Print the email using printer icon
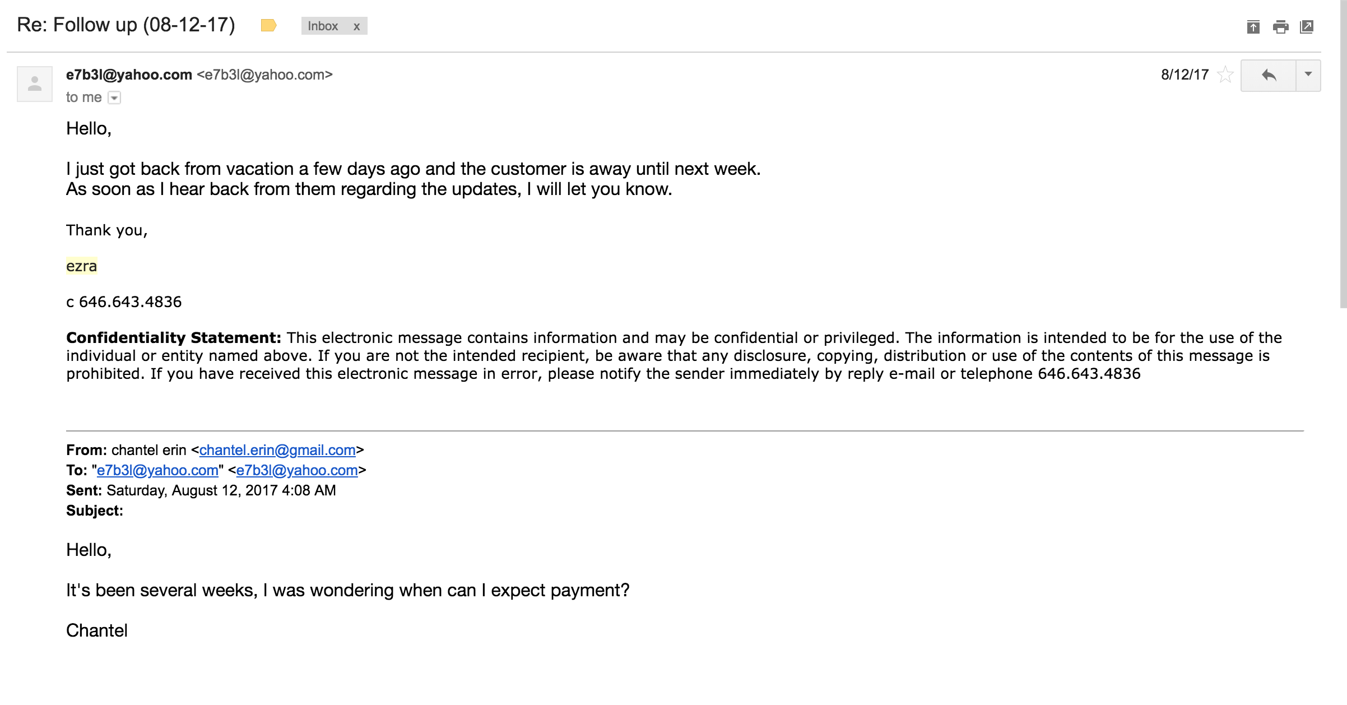This screenshot has width=1347, height=705. (x=1280, y=26)
